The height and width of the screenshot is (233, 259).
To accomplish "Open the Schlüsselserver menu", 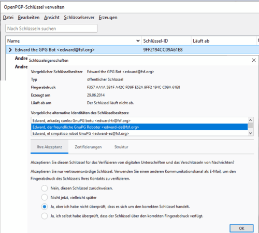I will coord(79,18).
